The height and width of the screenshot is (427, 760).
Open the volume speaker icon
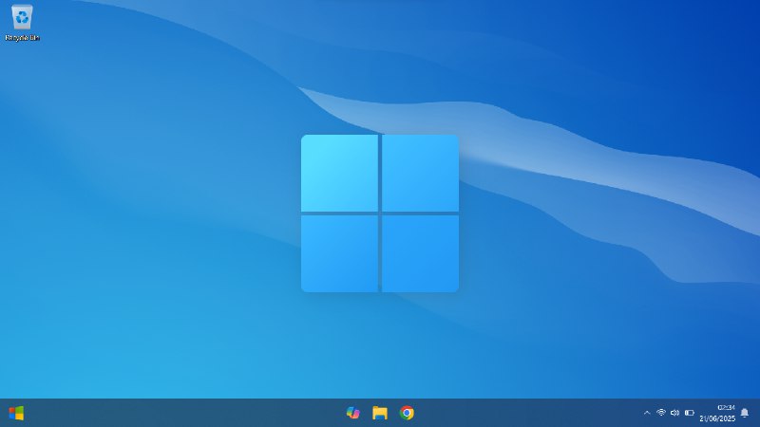pos(674,413)
